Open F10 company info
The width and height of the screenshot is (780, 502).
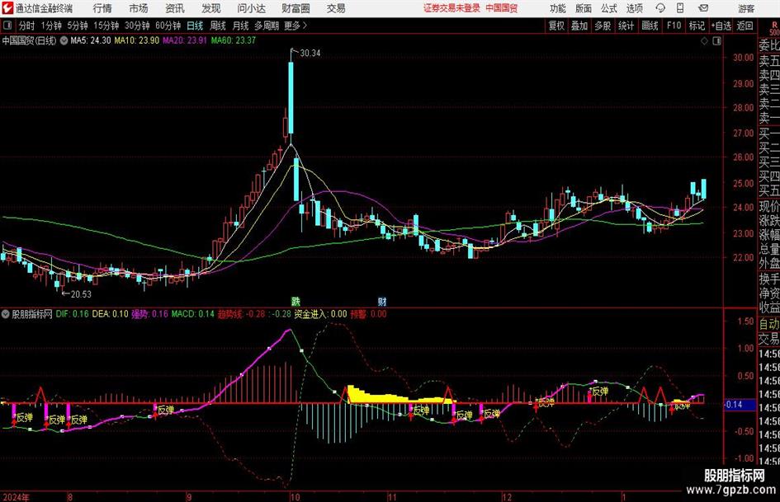(x=674, y=26)
